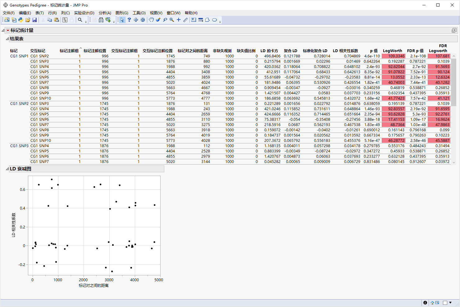Select the Hand grabber tool
Image resolution: width=460 pixels, height=307 pixels.
click(151, 20)
